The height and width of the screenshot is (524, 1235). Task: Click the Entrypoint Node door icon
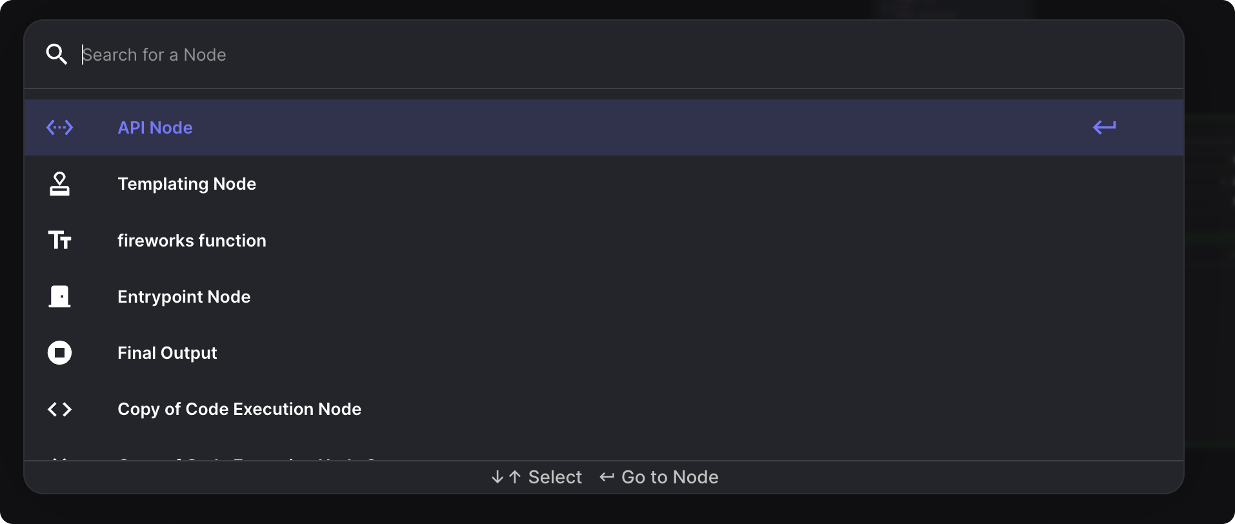59,297
